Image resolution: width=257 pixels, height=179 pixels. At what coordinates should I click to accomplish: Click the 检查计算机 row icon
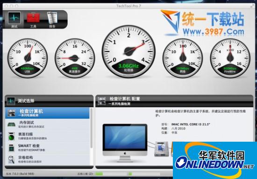(11, 113)
